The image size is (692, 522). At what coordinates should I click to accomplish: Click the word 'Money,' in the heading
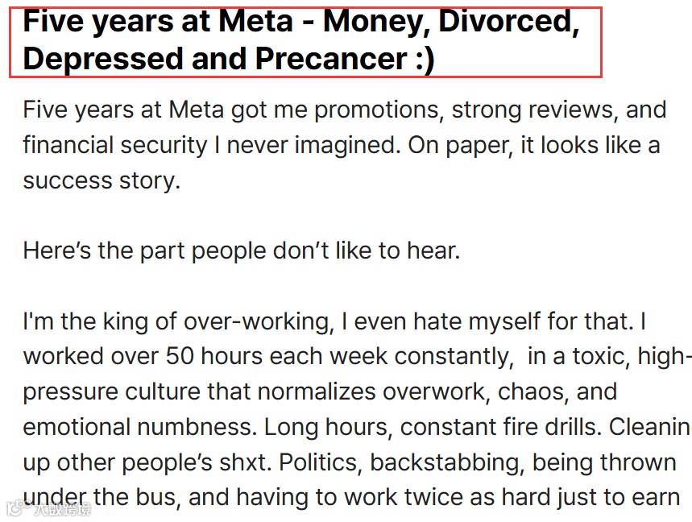(x=377, y=23)
